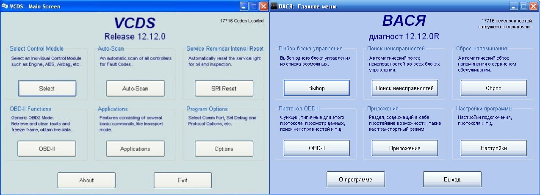This screenshot has width=540, height=195.
Task: Click the 'диагност 12.12.0R' version text
Action: (x=404, y=37)
